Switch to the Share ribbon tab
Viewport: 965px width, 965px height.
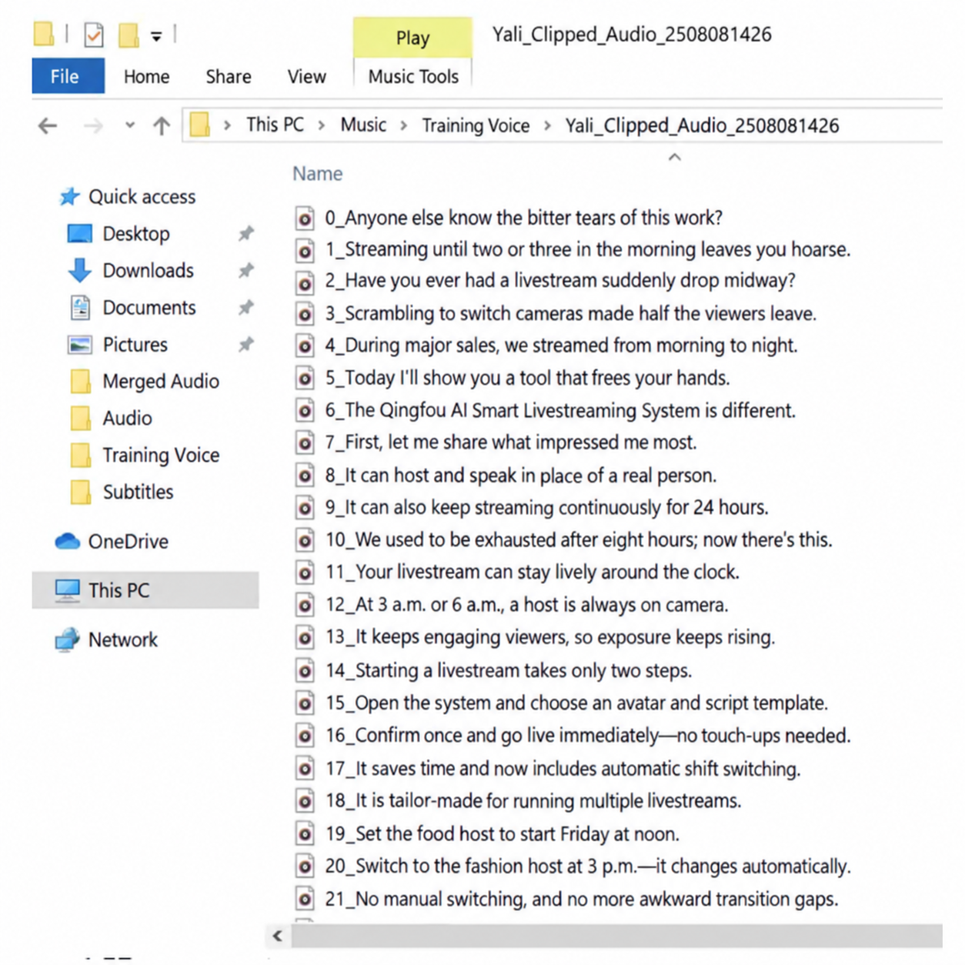(x=229, y=76)
